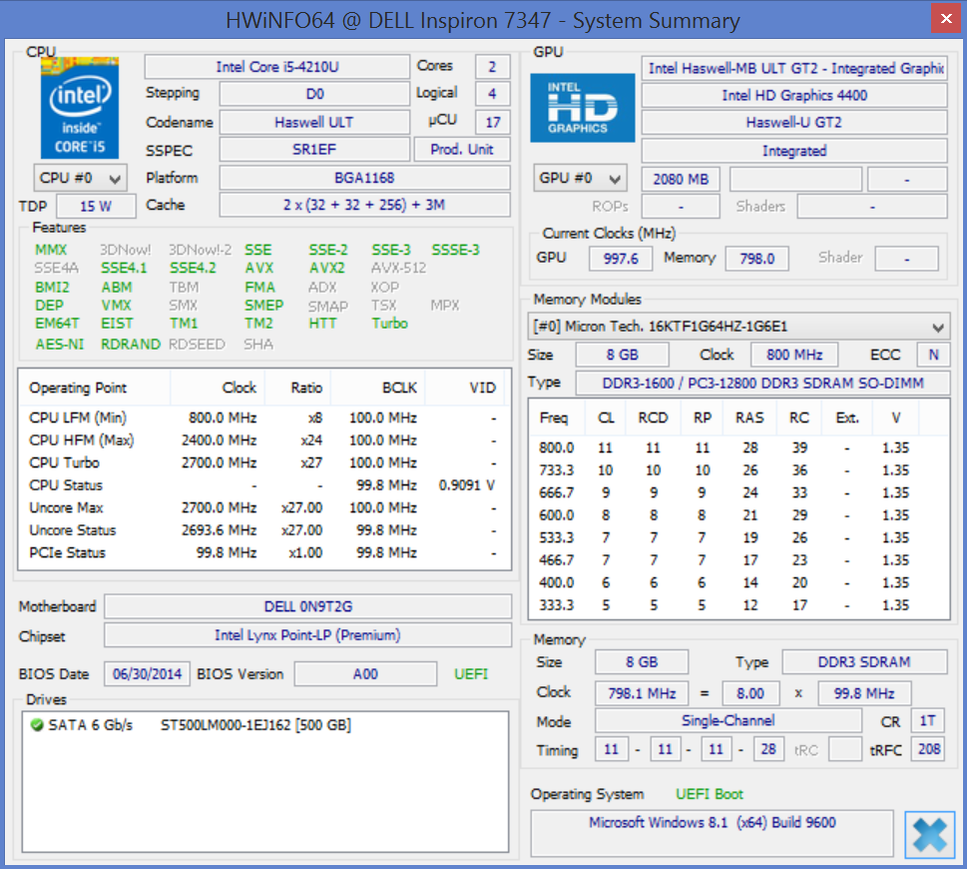Click the Codename Haswell ULT field
The height and width of the screenshot is (869, 967).
(x=314, y=122)
